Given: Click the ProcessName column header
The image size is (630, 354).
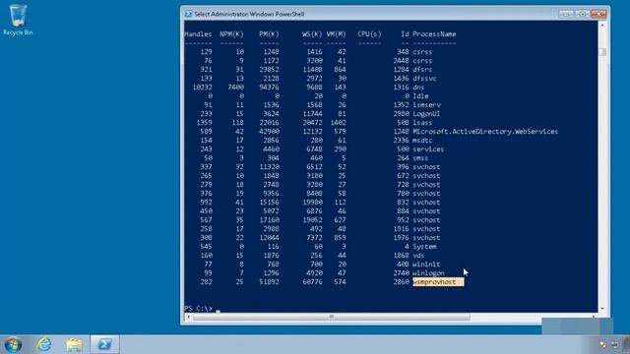Looking at the screenshot, I should 434,34.
